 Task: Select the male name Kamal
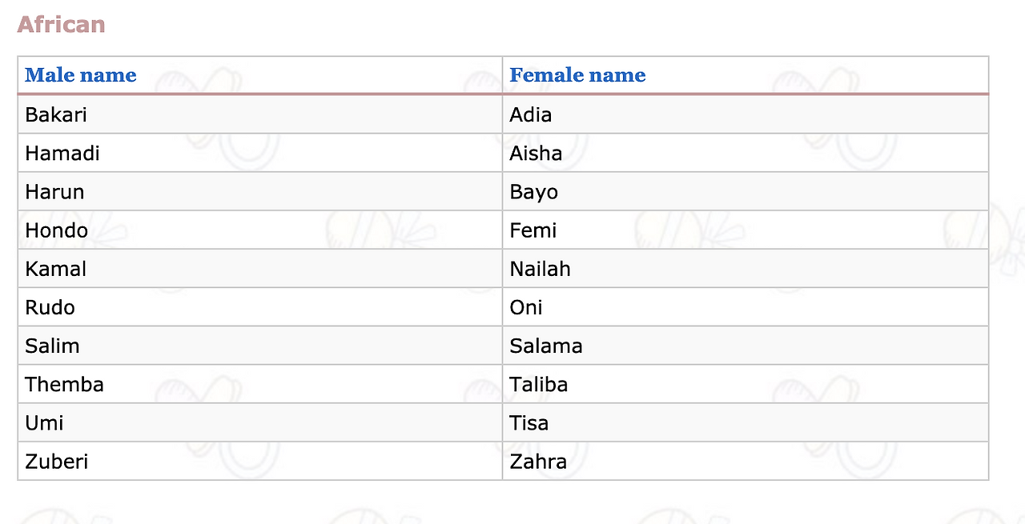click(56, 269)
